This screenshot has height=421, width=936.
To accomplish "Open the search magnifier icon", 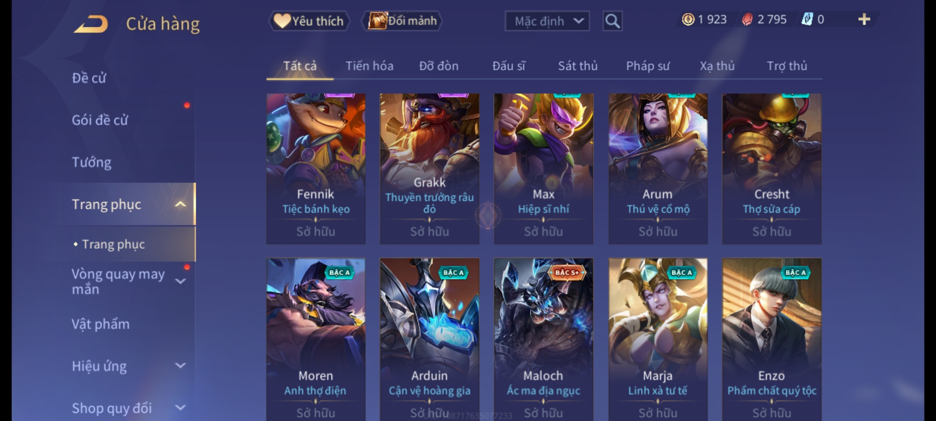I will point(612,21).
